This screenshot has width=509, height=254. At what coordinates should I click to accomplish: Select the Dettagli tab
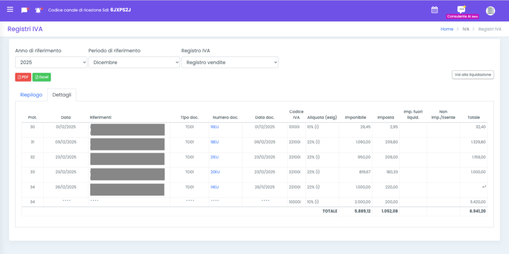[x=62, y=95]
